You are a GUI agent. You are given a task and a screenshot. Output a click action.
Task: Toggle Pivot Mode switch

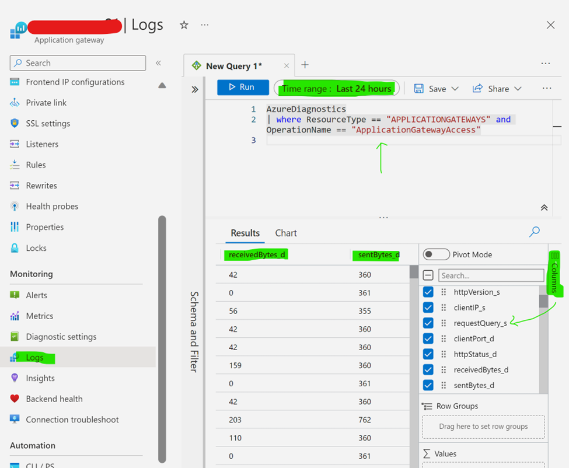click(436, 254)
